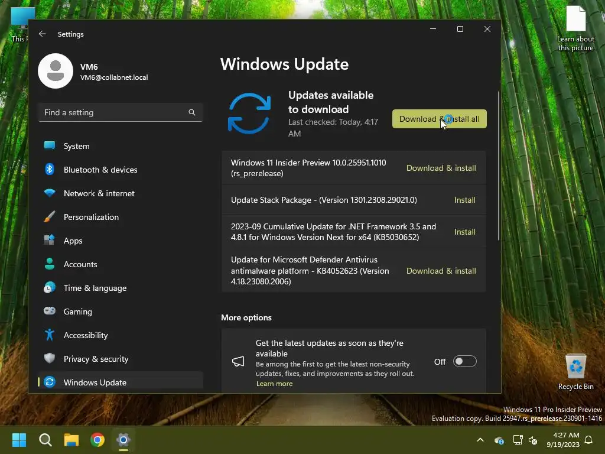The image size is (605, 454).
Task: Install .NET Framework cumulative update KB5030652
Action: click(464, 232)
